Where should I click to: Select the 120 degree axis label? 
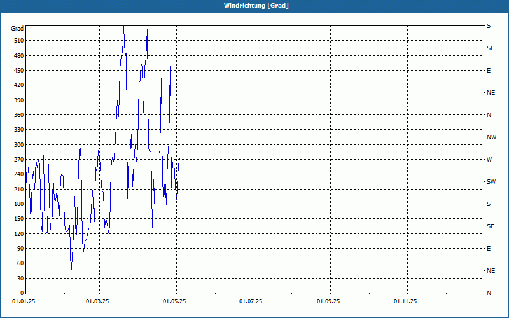pos(19,233)
